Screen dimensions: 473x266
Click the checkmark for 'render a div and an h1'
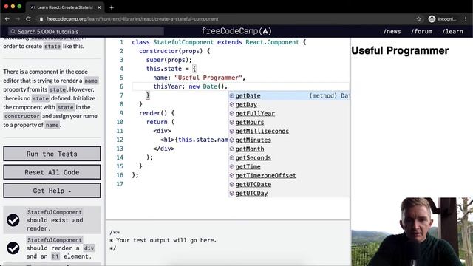tap(13, 248)
